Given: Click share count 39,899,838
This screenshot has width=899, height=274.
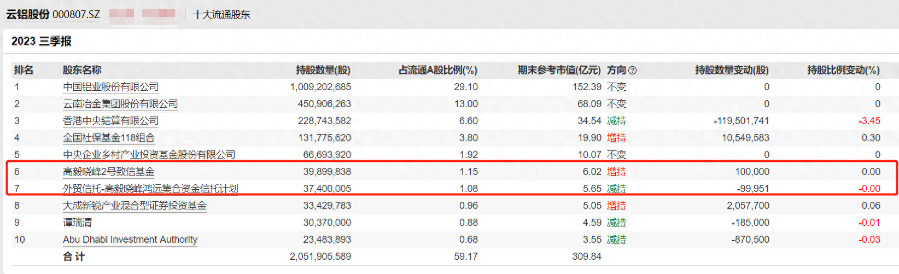Looking at the screenshot, I should tap(327, 172).
